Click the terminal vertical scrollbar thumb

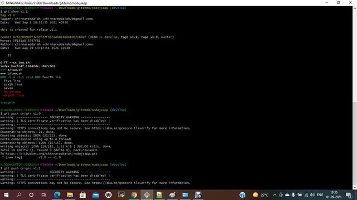(355, 143)
